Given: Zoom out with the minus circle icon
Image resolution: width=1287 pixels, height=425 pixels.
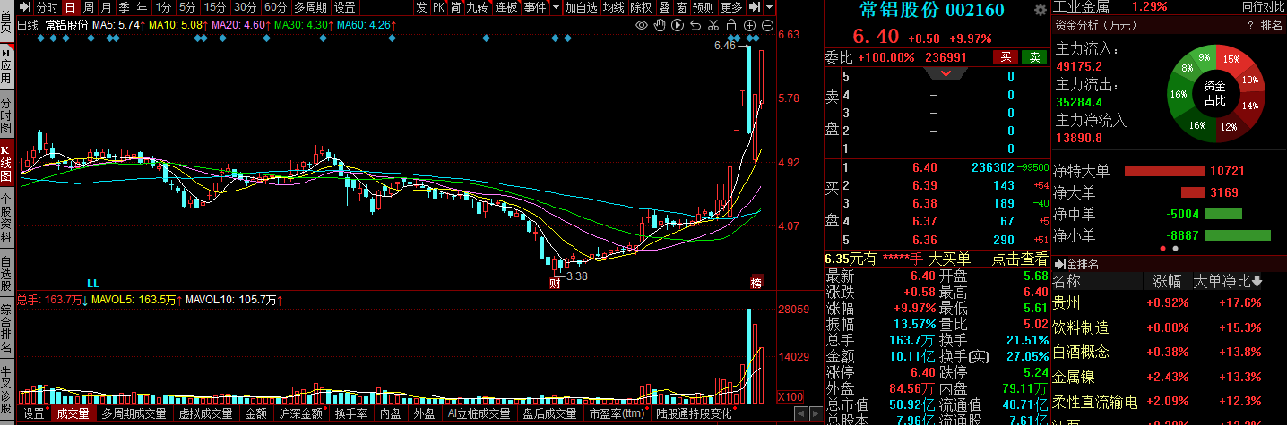Looking at the screenshot, I should pyautogui.click(x=767, y=25).
